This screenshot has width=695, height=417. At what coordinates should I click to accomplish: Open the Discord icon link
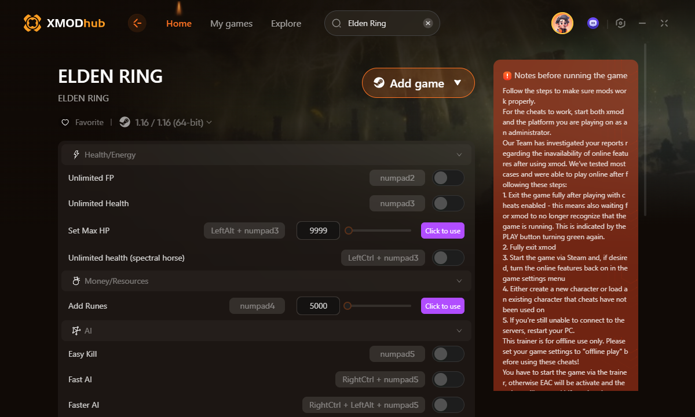pyautogui.click(x=592, y=23)
